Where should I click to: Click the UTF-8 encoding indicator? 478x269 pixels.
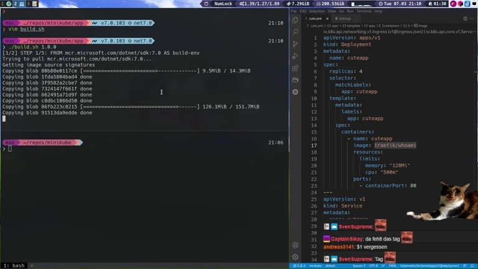tap(373, 266)
